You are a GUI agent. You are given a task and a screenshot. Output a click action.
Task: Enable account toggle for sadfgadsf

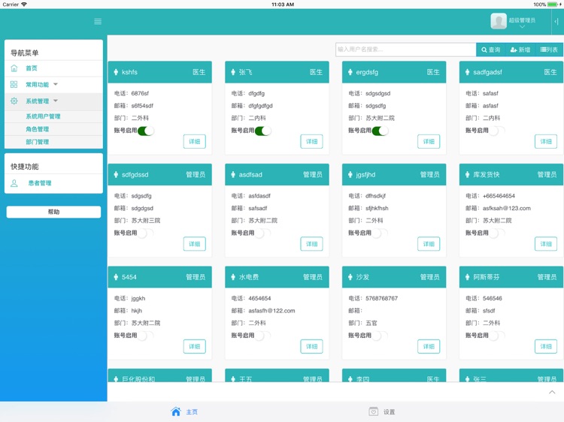click(497, 131)
